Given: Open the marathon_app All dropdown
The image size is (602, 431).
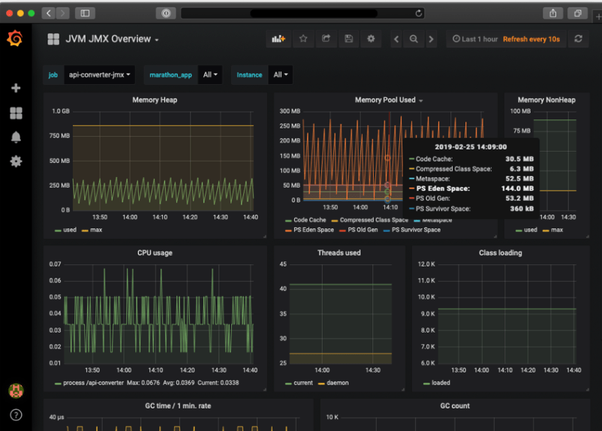Looking at the screenshot, I should [211, 75].
